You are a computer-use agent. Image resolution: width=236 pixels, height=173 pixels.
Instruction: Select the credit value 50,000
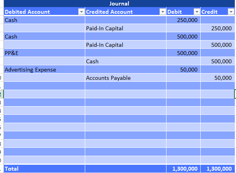tap(218, 78)
